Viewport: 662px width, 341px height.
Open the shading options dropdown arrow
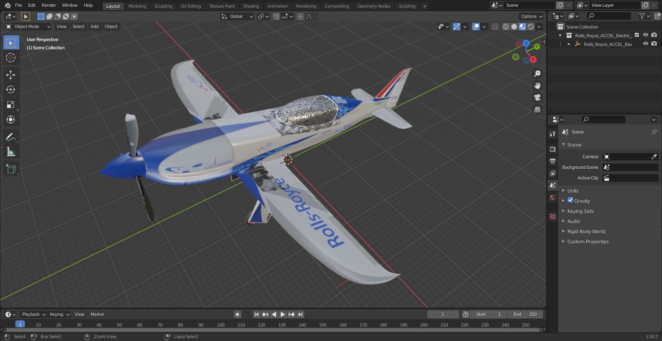[539, 27]
